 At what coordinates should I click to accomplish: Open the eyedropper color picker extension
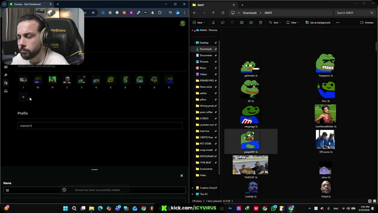point(139,13)
